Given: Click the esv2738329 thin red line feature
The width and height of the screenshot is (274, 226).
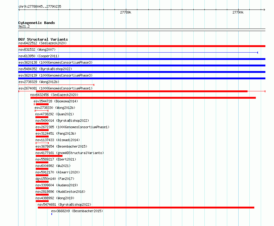Looking at the screenshot, I should pos(56,85).
